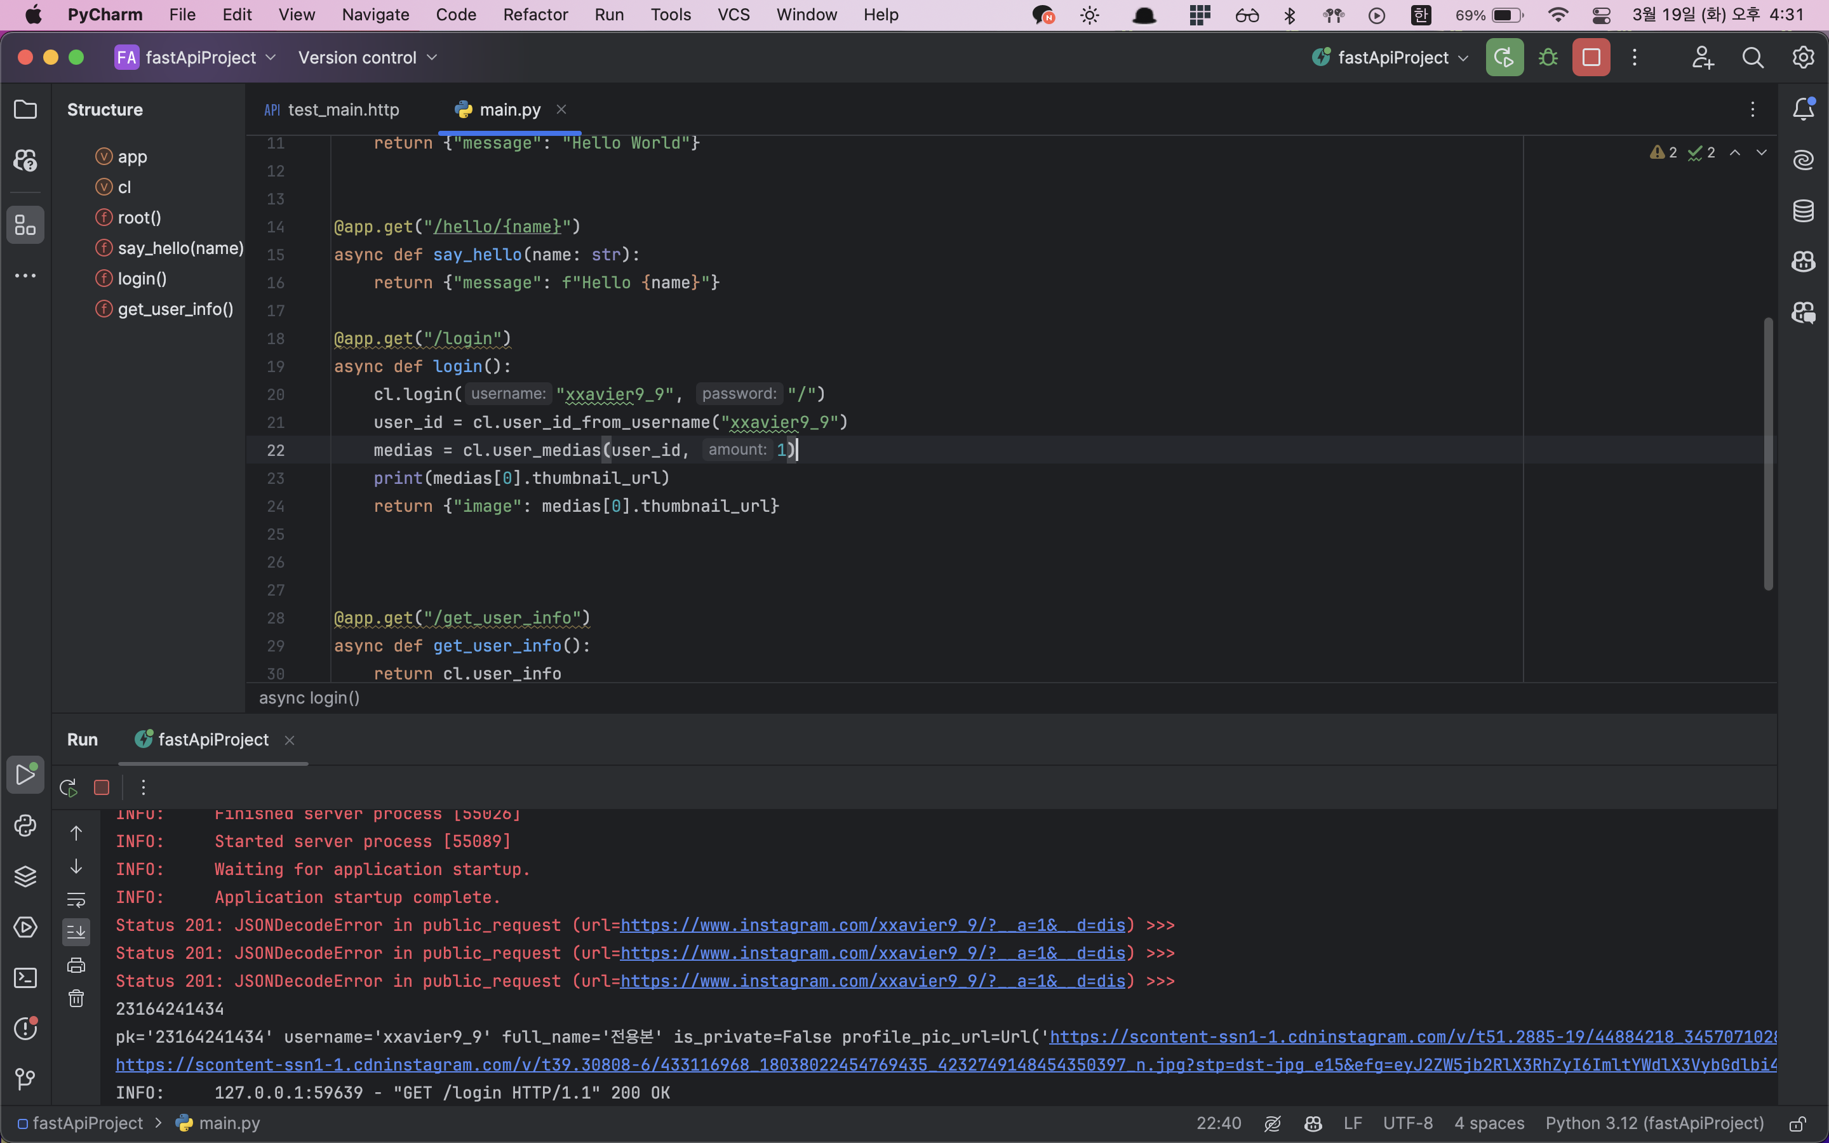Open Notifications bell icon in right sidebar
The image size is (1829, 1143).
pos(1804,110)
